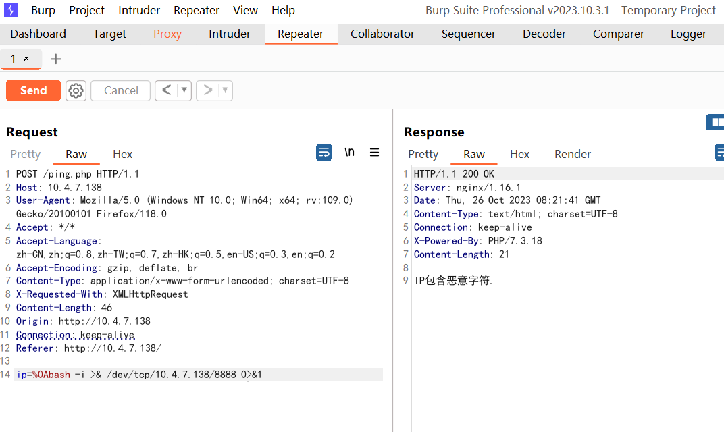Expand request history back dropdown arrow

[x=184, y=90]
